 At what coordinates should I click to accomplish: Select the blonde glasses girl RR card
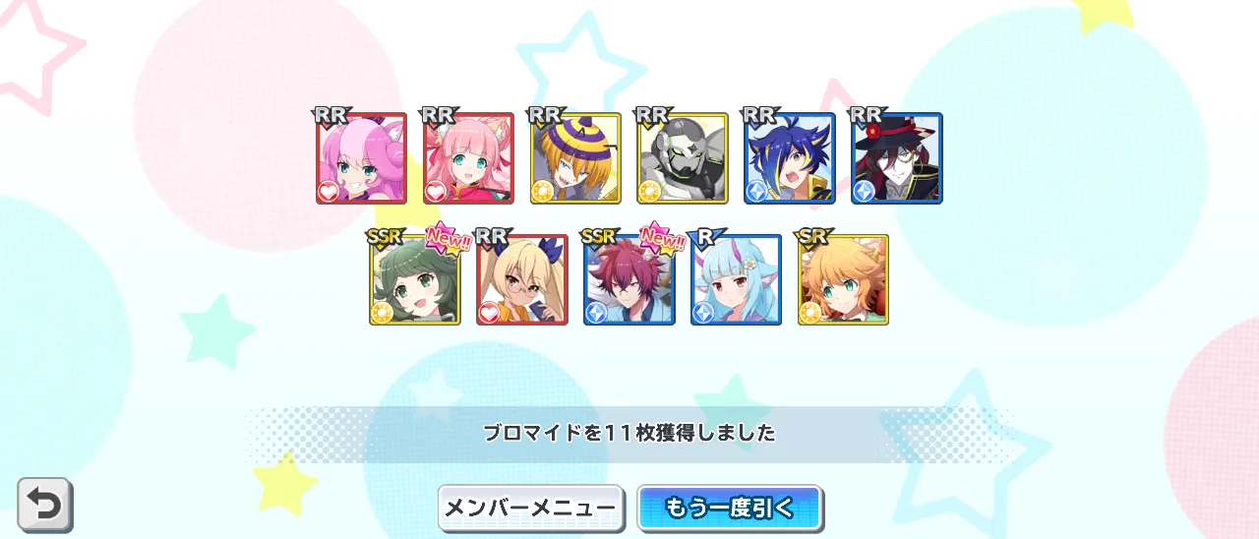point(522,279)
